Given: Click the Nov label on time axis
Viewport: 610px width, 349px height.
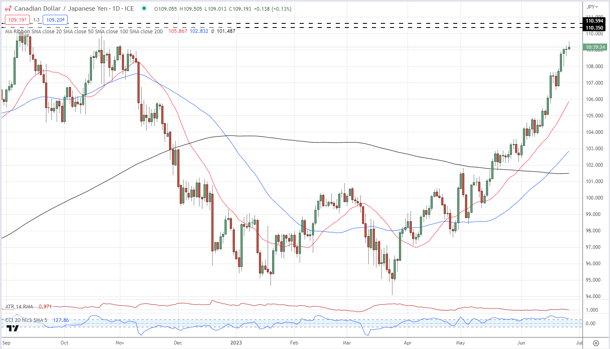Looking at the screenshot, I should point(120,342).
